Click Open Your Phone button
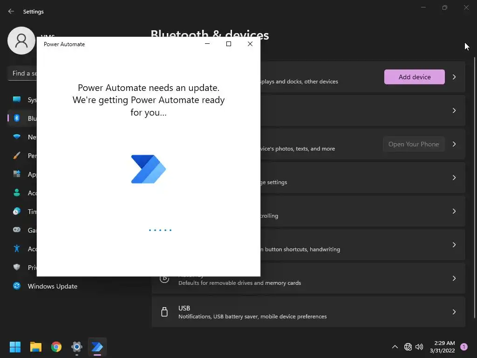The image size is (477, 358). point(414,145)
